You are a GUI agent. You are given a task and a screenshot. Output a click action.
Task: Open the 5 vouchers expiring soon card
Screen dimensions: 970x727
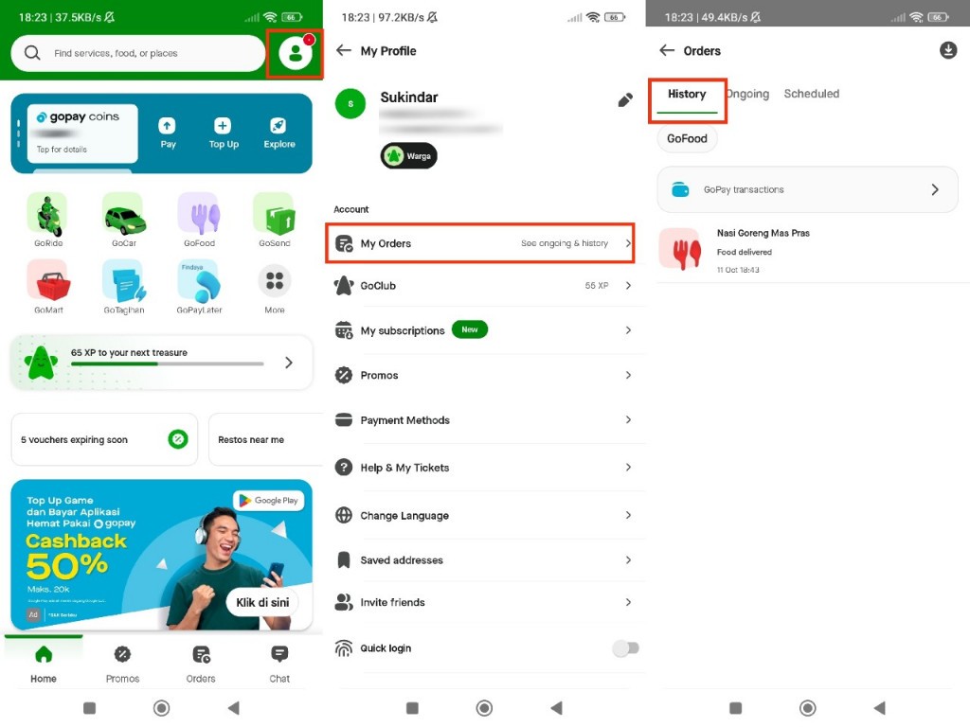point(103,439)
